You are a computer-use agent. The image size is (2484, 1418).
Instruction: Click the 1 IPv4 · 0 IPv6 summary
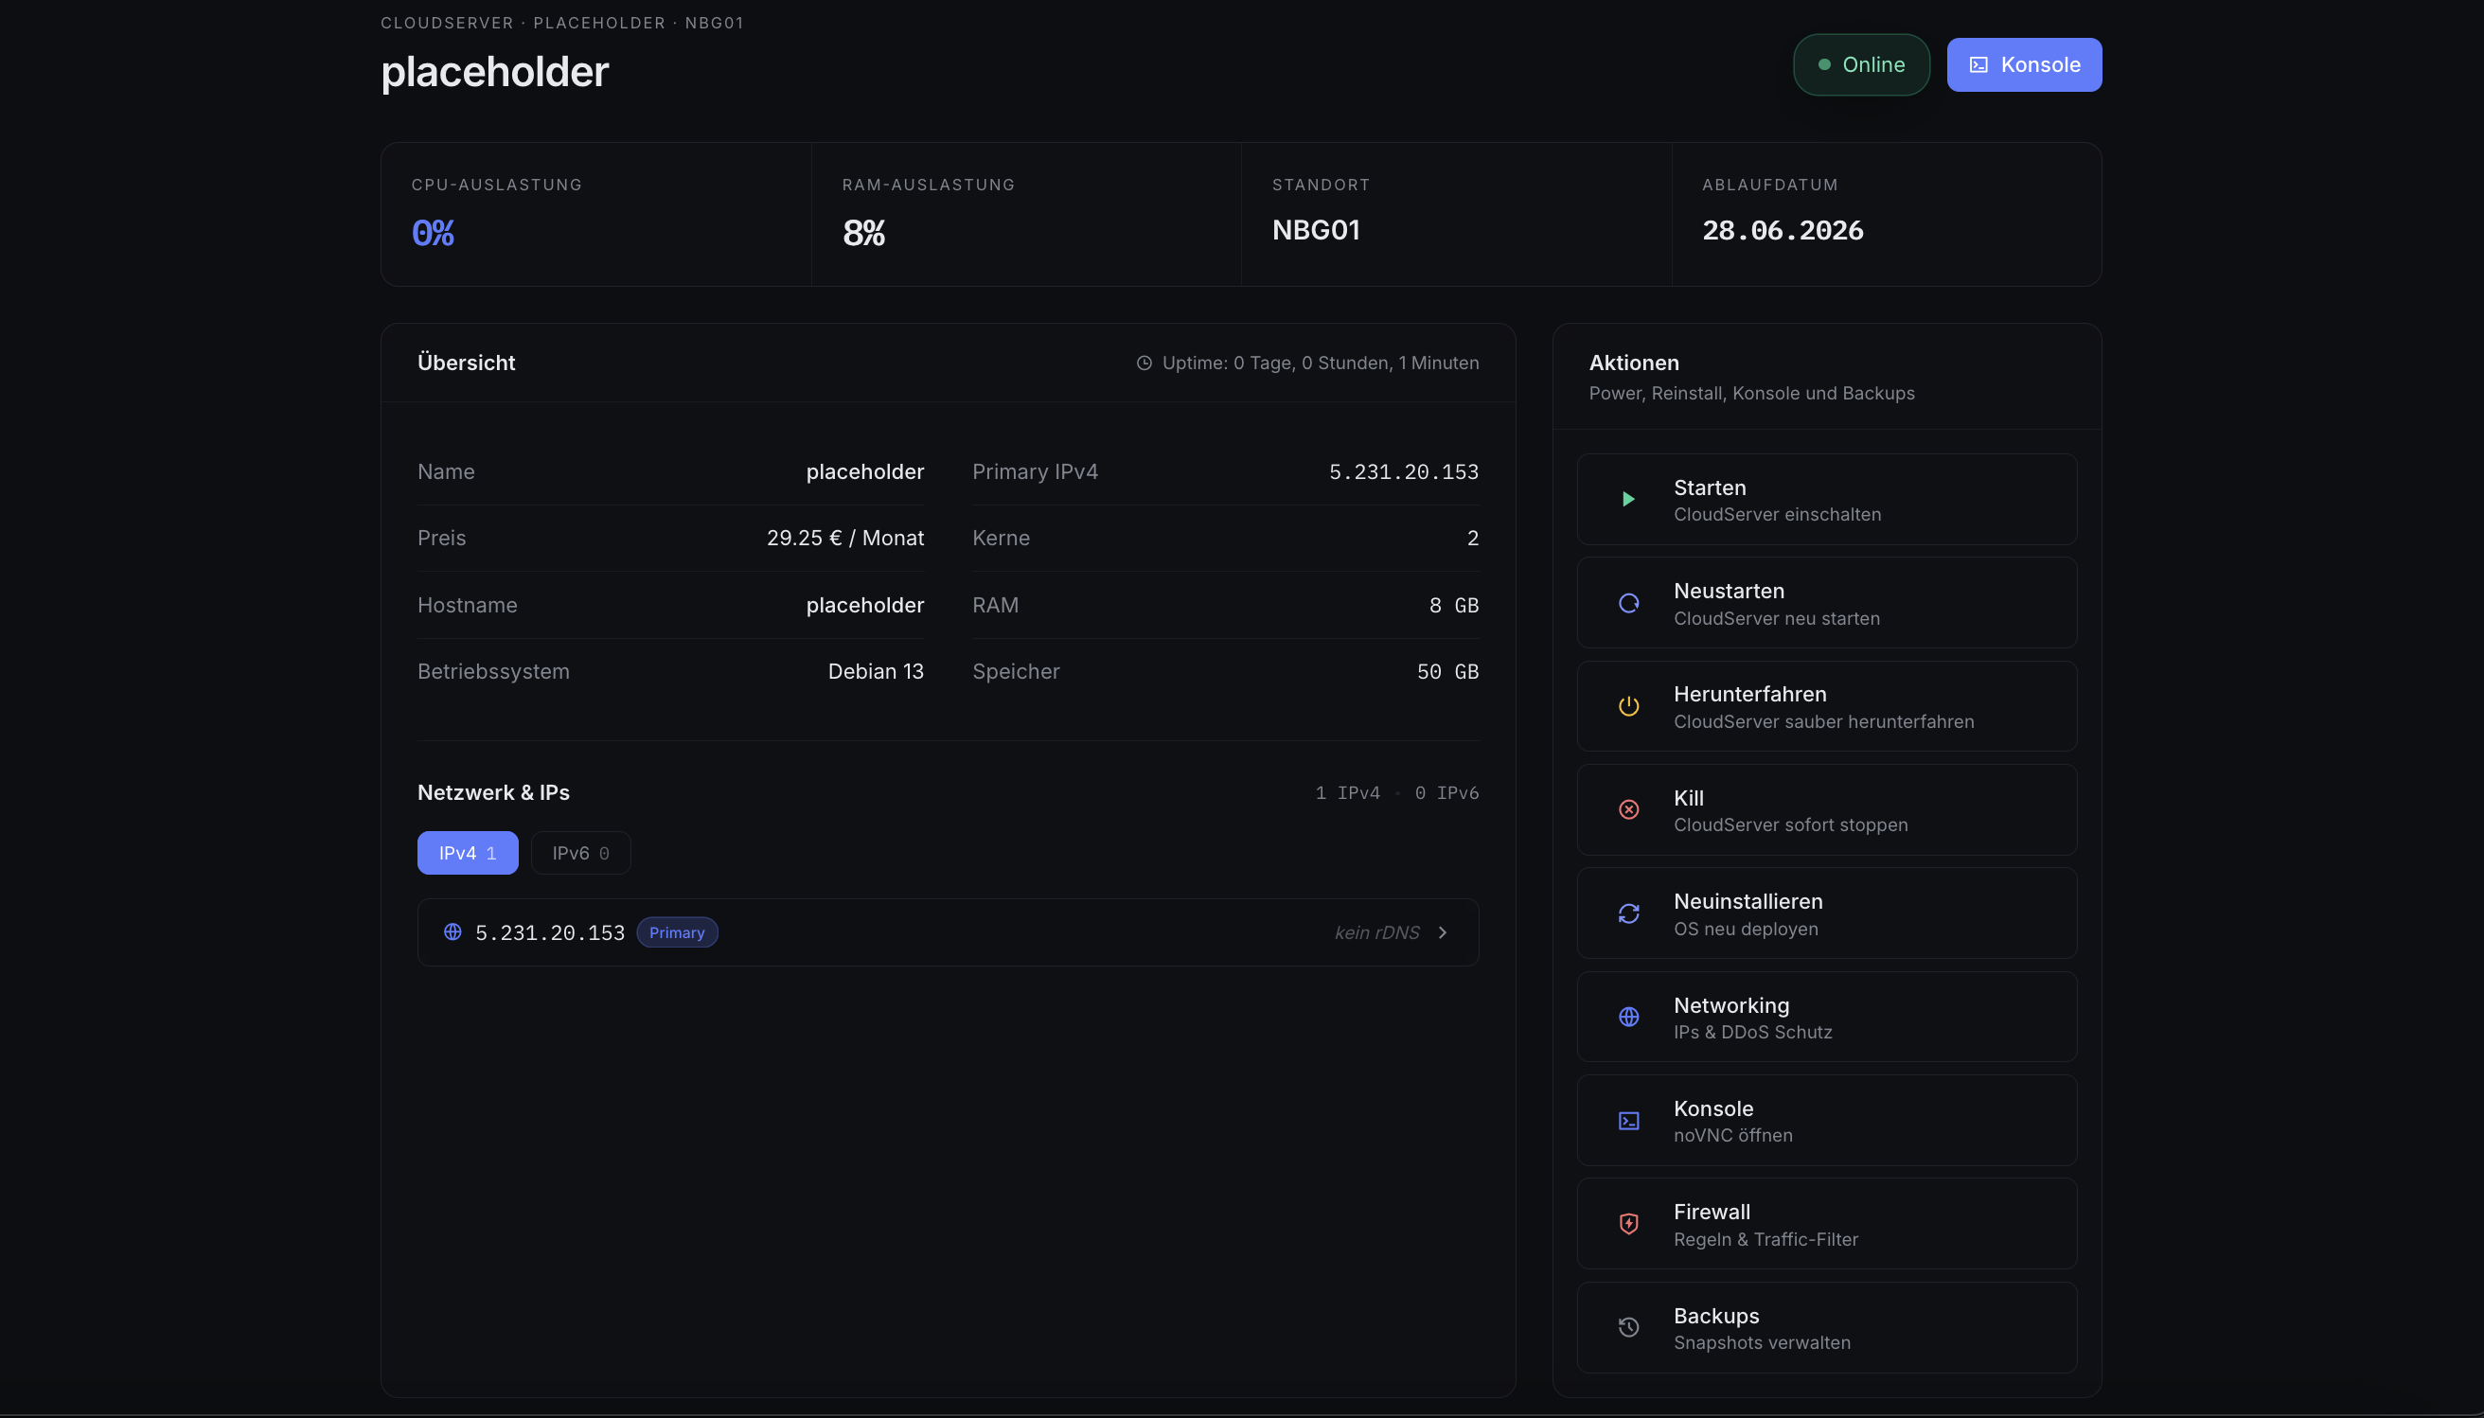[1396, 794]
